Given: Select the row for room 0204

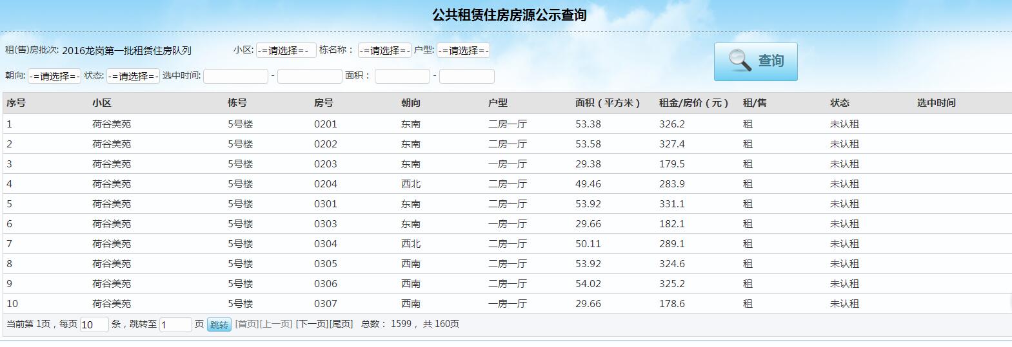Looking at the screenshot, I should 326,184.
